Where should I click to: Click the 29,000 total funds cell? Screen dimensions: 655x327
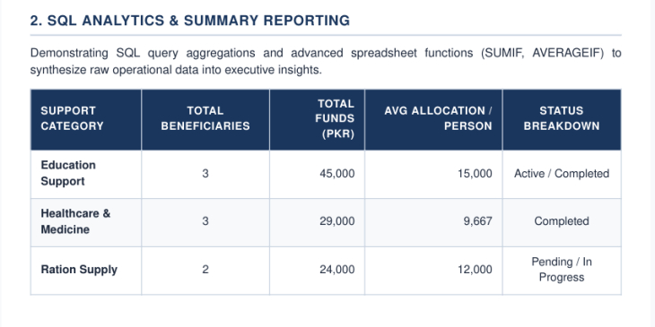pyautogui.click(x=337, y=221)
